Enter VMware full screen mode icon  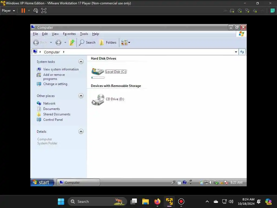click(x=44, y=11)
